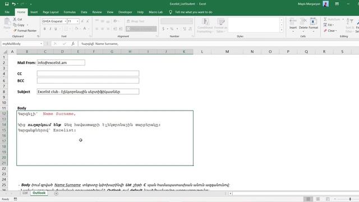Image resolution: width=359 pixels, height=202 pixels.
Task: Open Format as Table menu
Action: point(220,25)
